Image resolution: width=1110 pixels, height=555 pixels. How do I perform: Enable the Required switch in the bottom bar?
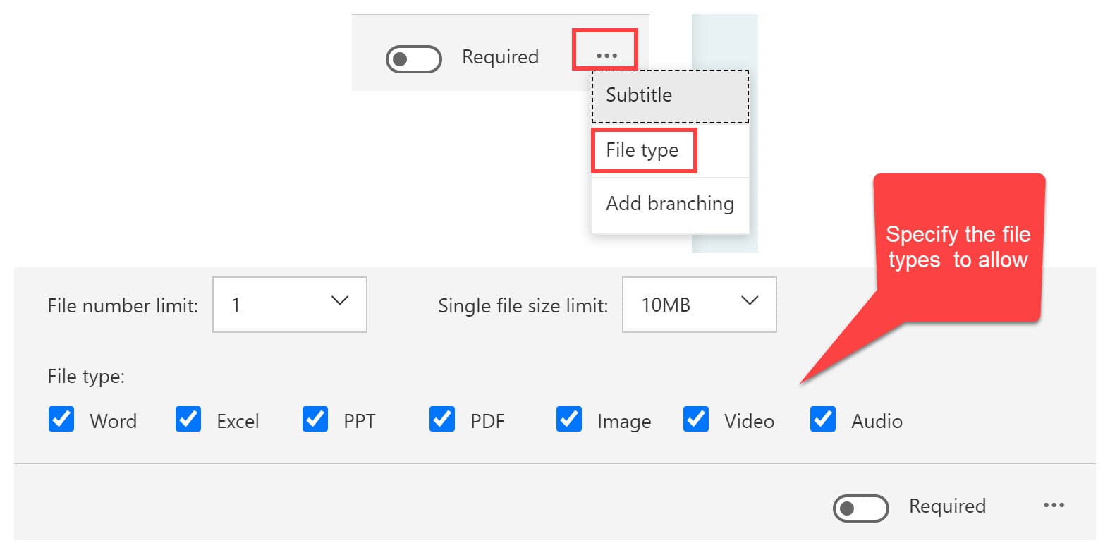[860, 508]
